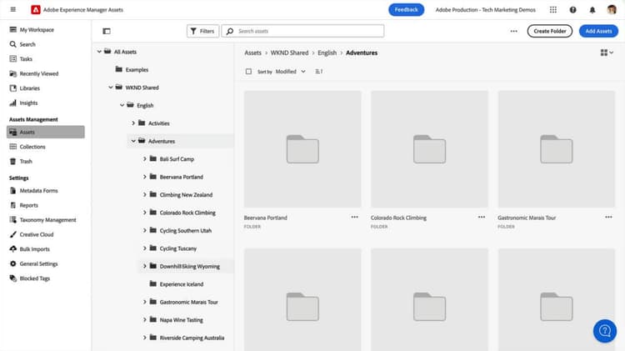Click the Feedback button
This screenshot has height=351, width=625.
coord(406,9)
